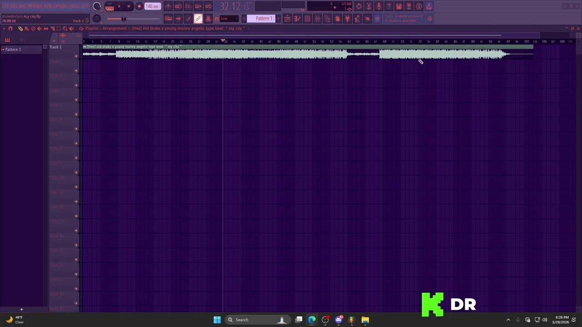Open the Mixer icon

pos(317,19)
